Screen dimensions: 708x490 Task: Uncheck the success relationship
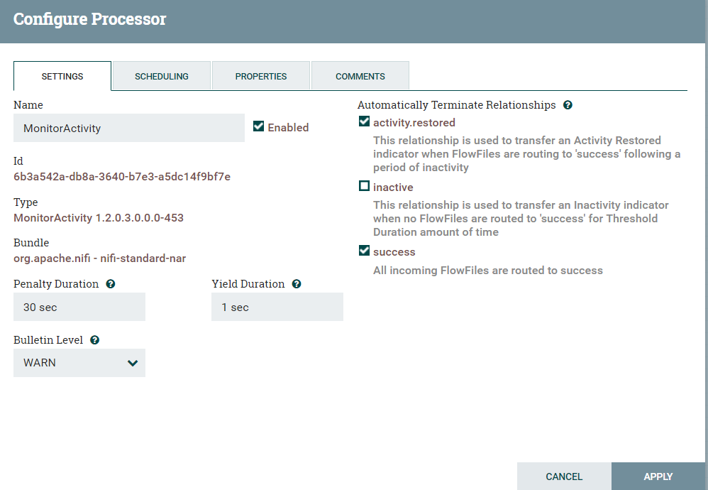364,251
